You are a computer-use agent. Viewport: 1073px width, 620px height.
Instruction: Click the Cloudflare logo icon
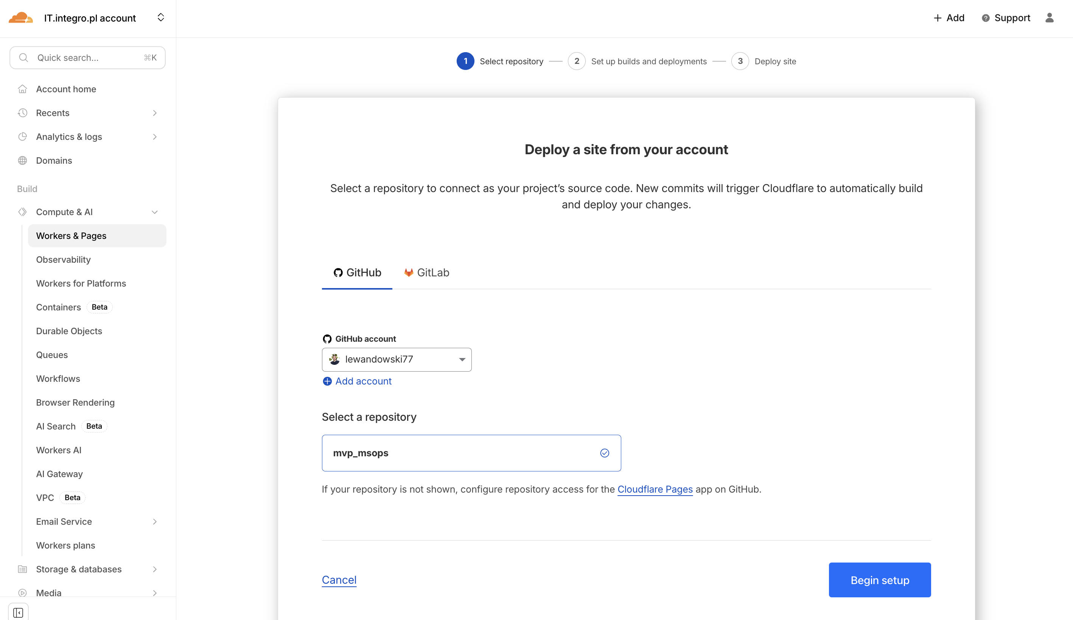pyautogui.click(x=20, y=18)
